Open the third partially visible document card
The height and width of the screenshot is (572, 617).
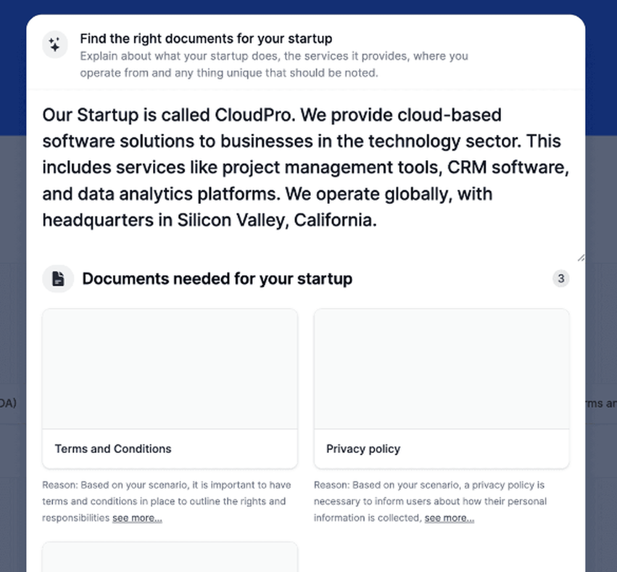coord(170,557)
